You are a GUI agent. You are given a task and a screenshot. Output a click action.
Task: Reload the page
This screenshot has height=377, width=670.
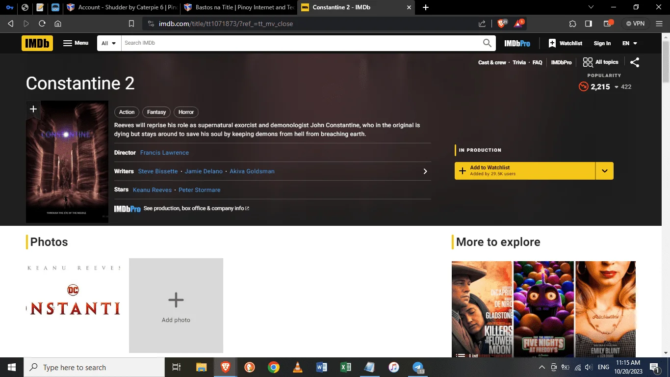[42, 24]
